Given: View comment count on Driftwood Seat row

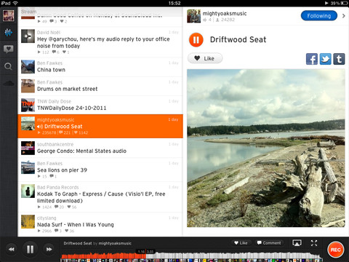Looking at the screenshot, I should click(x=65, y=132).
